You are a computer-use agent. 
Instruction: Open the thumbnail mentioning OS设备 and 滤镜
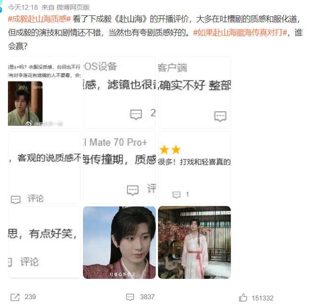(119, 92)
